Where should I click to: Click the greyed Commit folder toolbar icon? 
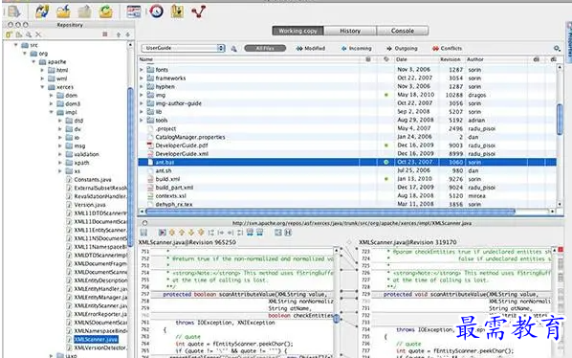[x=84, y=11]
